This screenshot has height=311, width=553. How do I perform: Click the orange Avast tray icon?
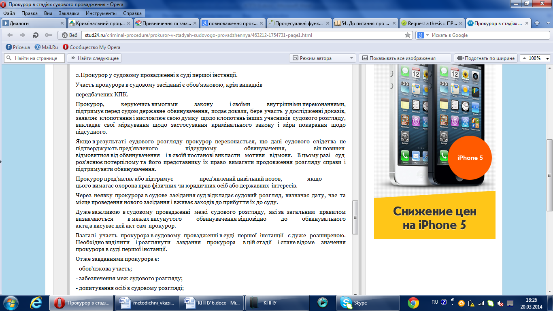pyautogui.click(x=461, y=303)
